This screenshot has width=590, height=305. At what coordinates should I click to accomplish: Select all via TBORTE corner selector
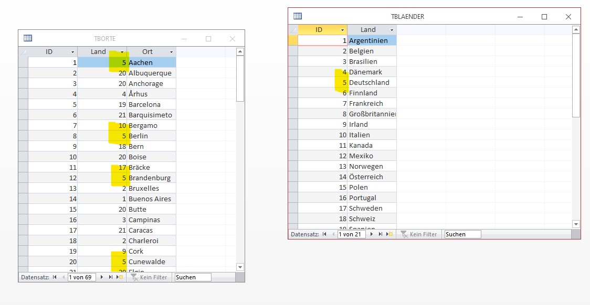23,52
